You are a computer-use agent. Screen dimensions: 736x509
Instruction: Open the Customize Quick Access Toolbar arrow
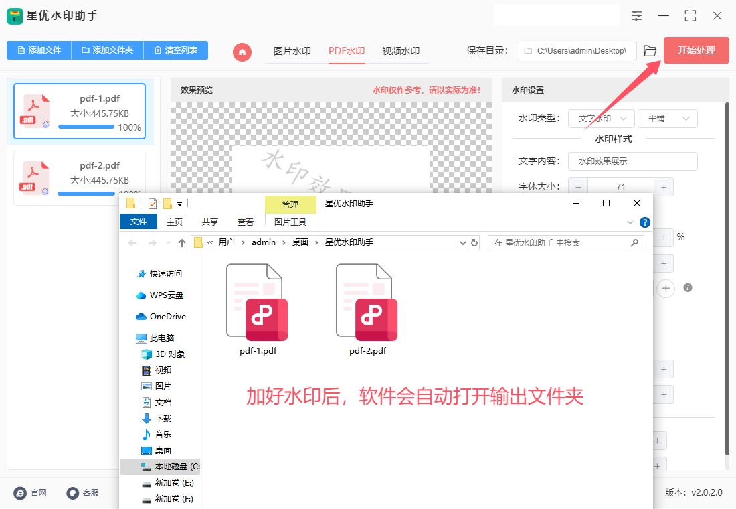point(179,204)
